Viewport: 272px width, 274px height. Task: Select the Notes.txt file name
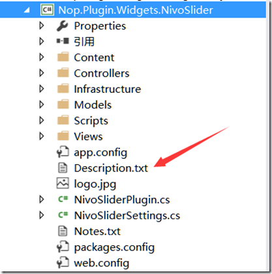point(97,231)
